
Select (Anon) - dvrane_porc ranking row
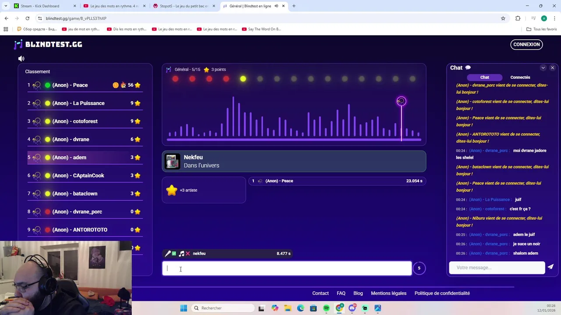click(x=85, y=212)
